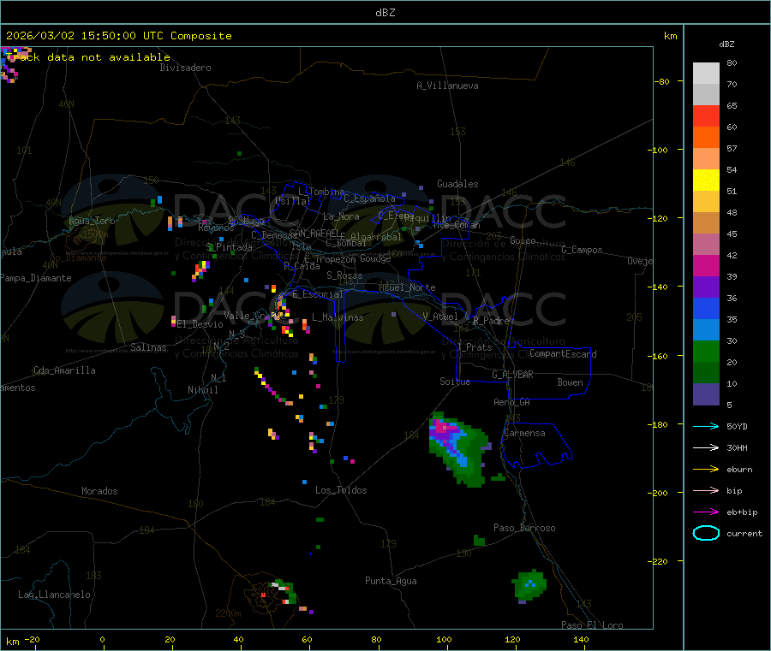Click the 30HM white arrow legend icon
Viewport: 771px width, 651px height.
tap(706, 447)
